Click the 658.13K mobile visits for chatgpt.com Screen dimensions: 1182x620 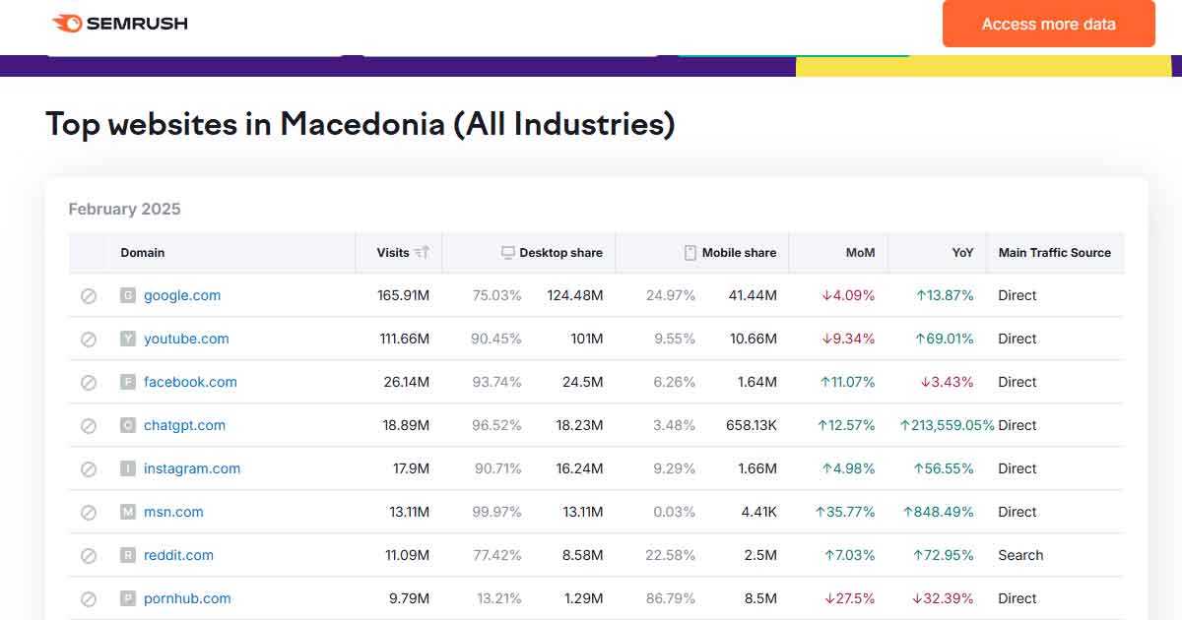752,425
